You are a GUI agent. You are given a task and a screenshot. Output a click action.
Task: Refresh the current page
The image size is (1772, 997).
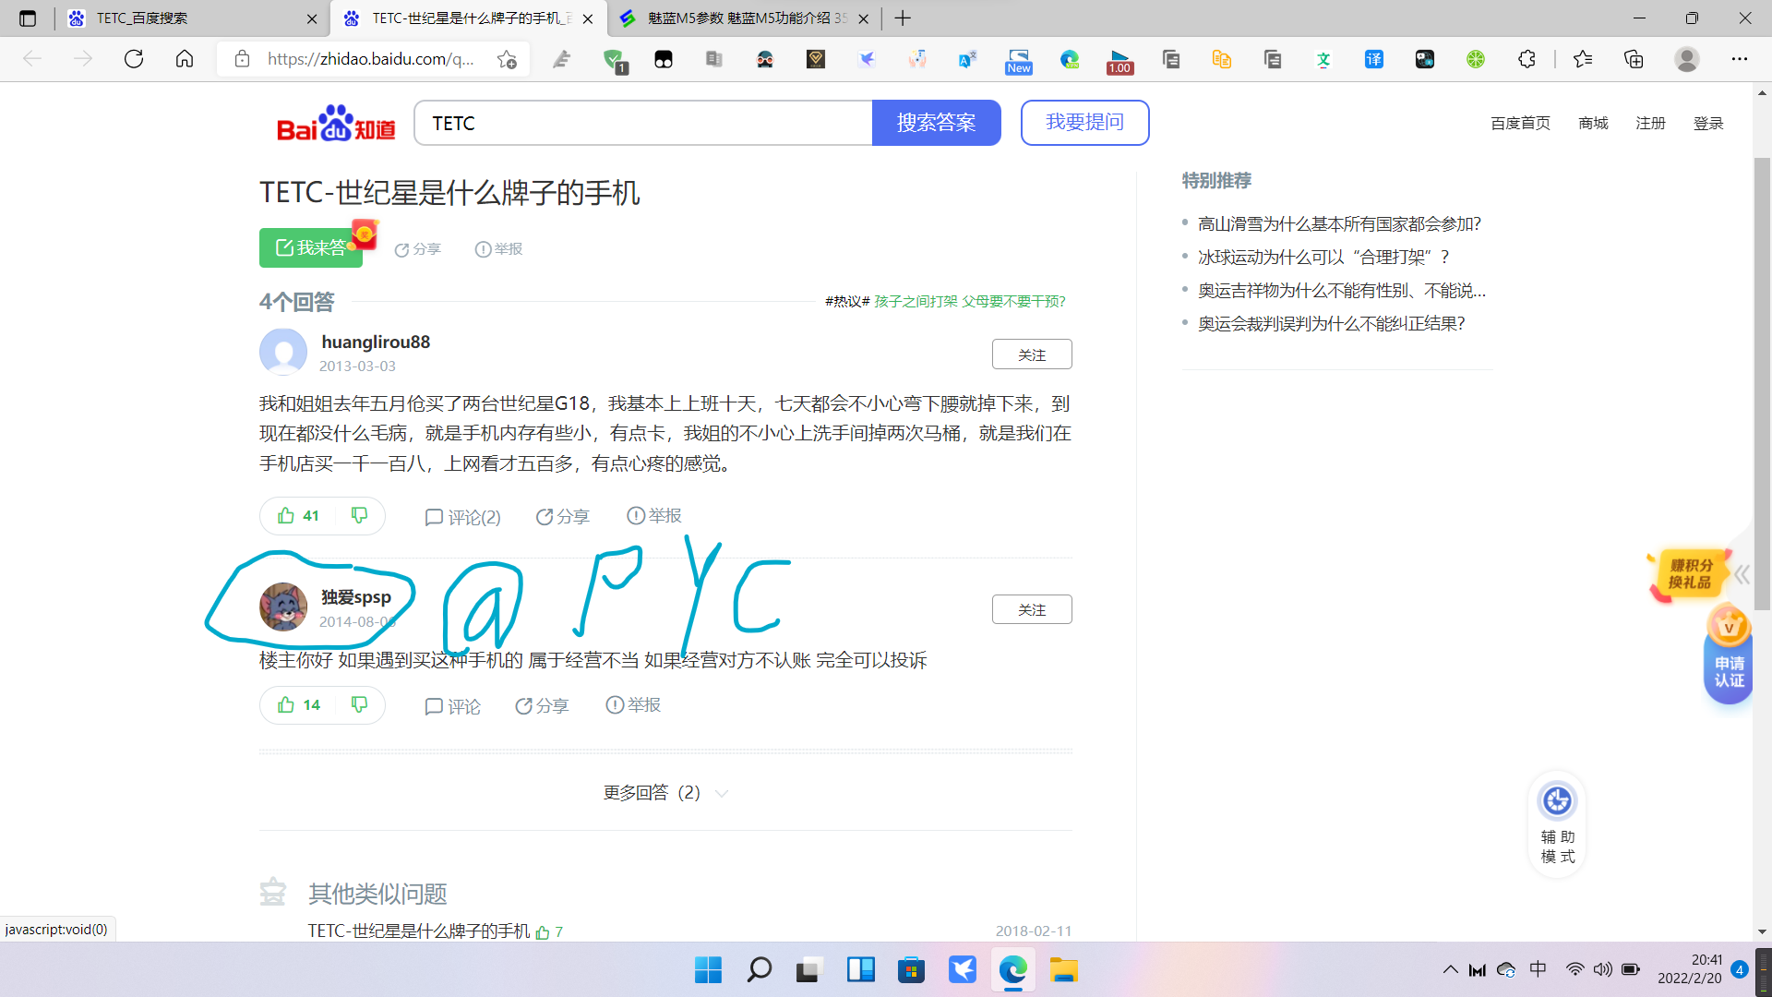134,59
